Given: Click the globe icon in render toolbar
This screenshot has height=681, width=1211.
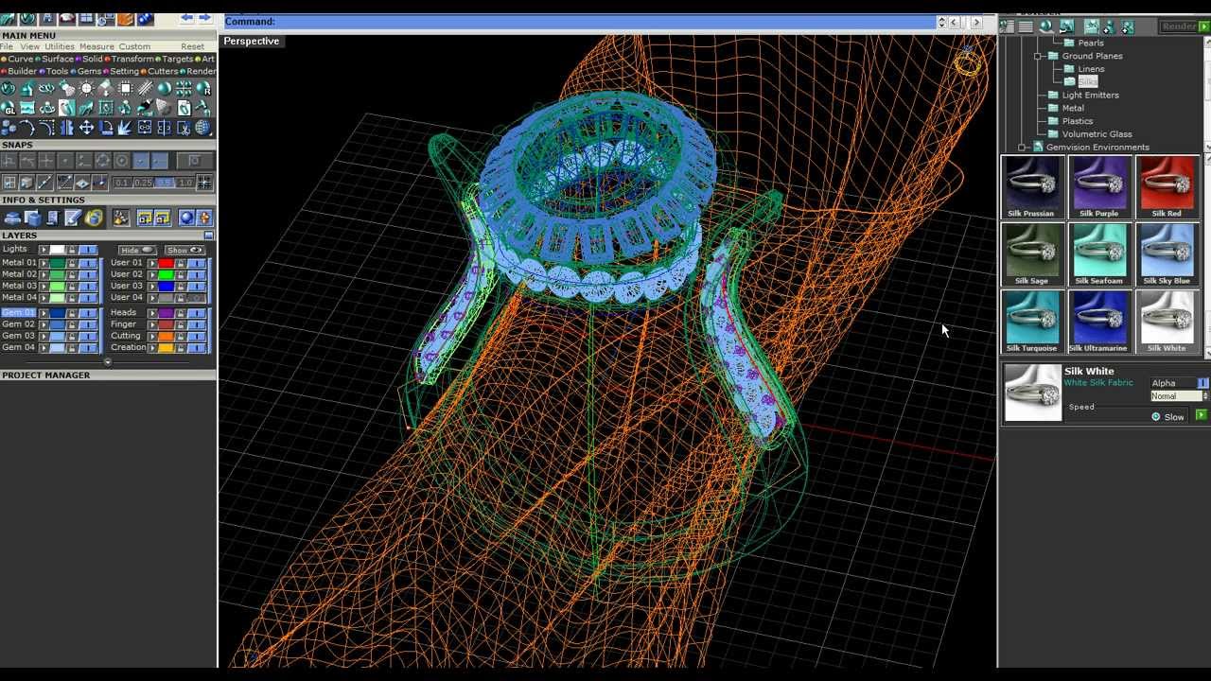Looking at the screenshot, I should click(x=1045, y=26).
